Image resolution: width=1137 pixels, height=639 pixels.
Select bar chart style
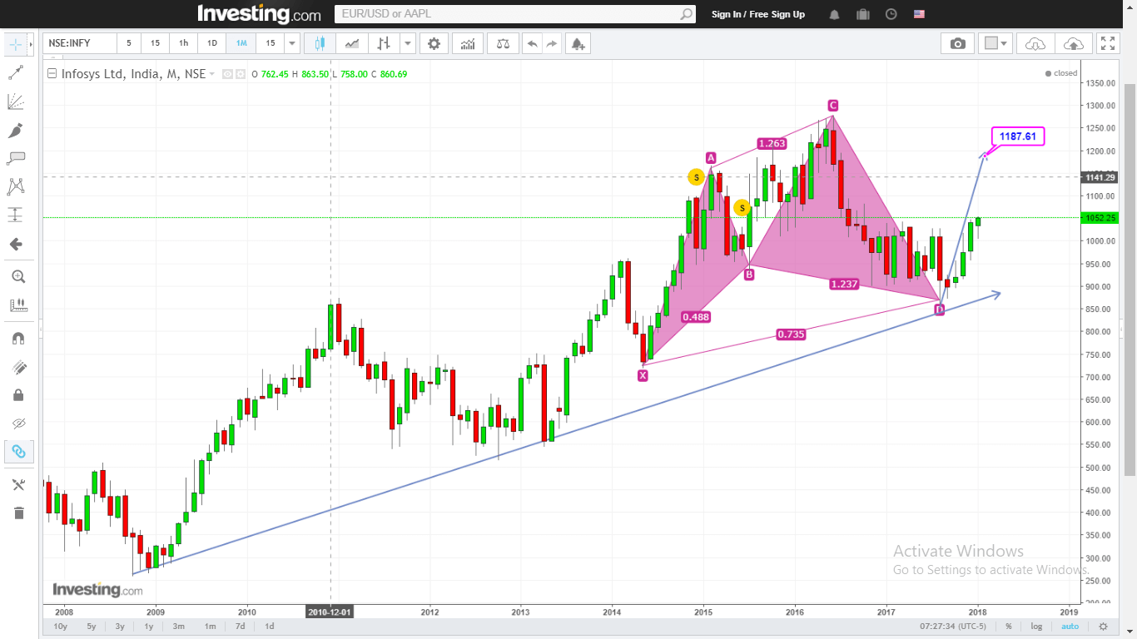pos(384,43)
